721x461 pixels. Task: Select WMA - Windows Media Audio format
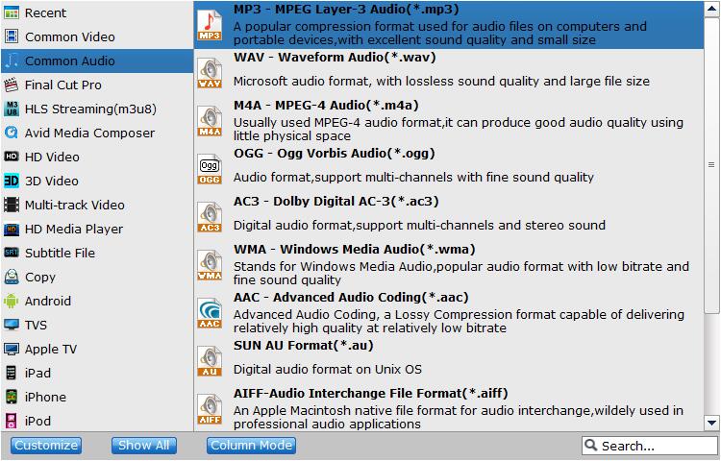(449, 265)
